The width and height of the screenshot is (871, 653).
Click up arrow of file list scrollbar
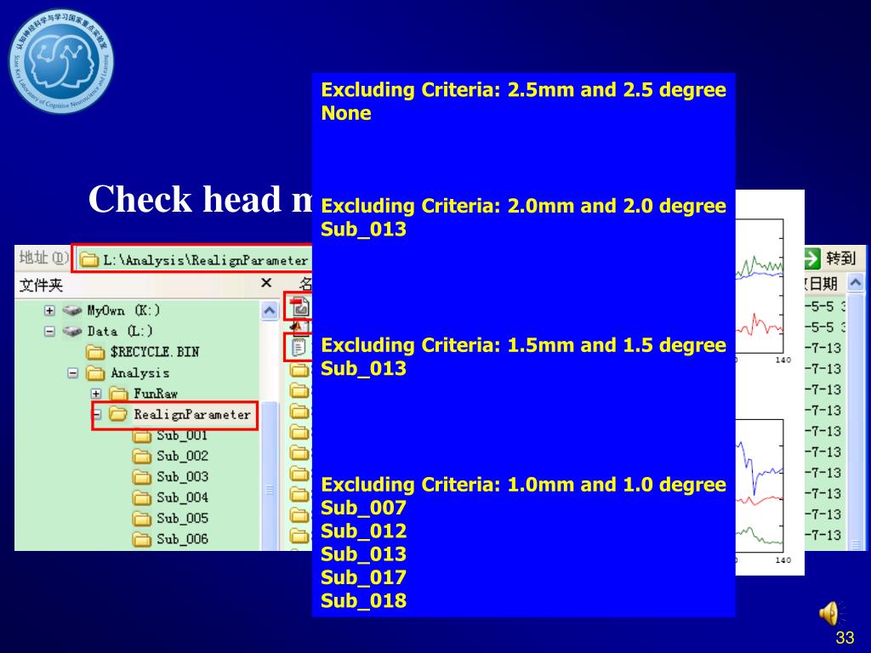pyautogui.click(x=856, y=284)
